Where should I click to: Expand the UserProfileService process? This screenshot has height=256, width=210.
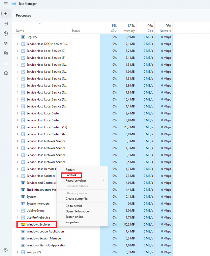(18, 217)
